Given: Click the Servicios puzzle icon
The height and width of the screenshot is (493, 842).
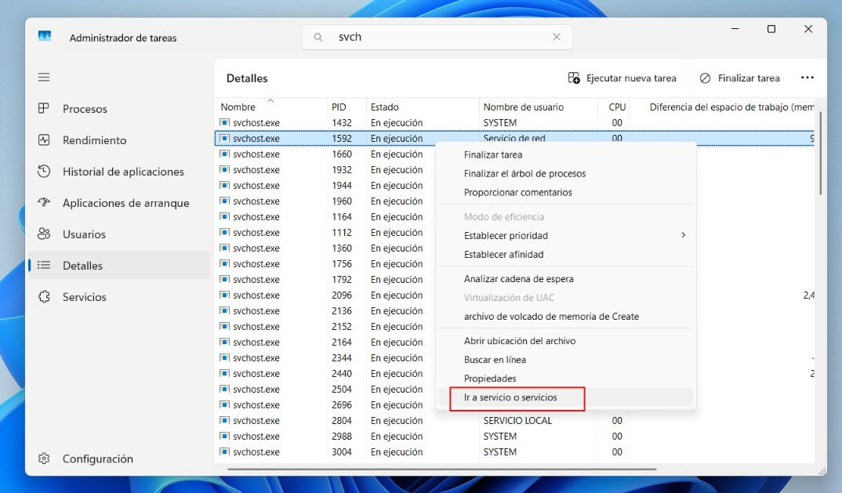Looking at the screenshot, I should pyautogui.click(x=44, y=296).
